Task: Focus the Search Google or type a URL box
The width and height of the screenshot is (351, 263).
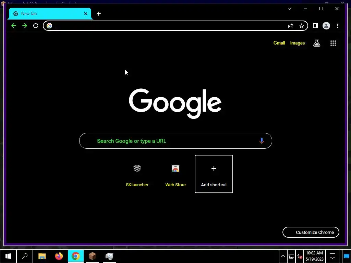Action: (x=176, y=141)
